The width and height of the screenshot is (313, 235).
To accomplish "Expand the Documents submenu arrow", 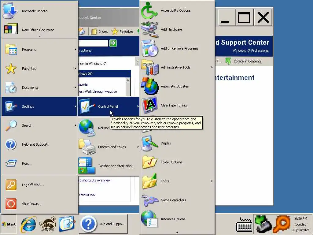I will (x=75, y=87).
